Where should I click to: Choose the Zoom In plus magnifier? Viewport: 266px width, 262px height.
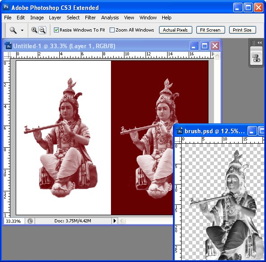point(34,30)
